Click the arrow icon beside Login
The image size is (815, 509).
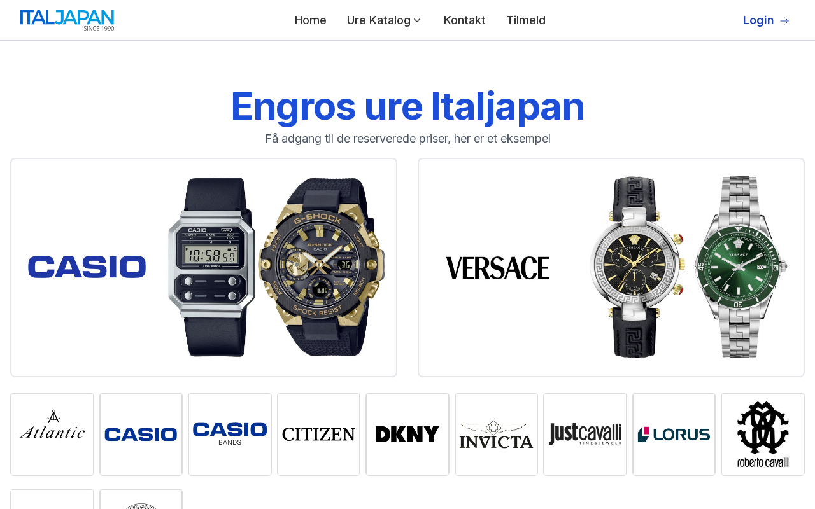coord(784,21)
